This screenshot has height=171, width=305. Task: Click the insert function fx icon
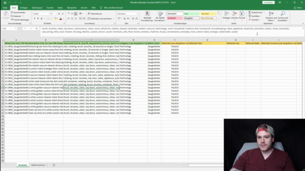tap(37, 28)
